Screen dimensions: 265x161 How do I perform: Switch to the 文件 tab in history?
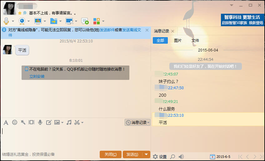pos(195,41)
